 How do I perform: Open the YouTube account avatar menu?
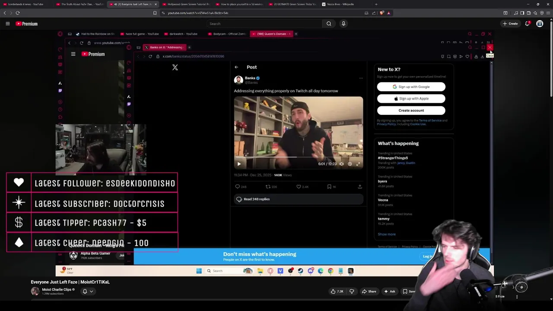(x=540, y=24)
